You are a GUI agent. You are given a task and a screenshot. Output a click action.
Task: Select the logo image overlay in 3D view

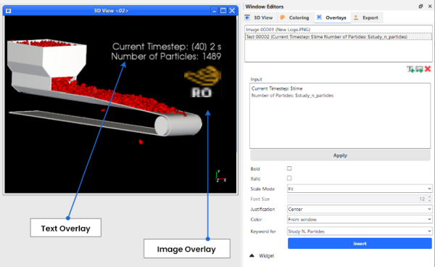click(x=203, y=81)
